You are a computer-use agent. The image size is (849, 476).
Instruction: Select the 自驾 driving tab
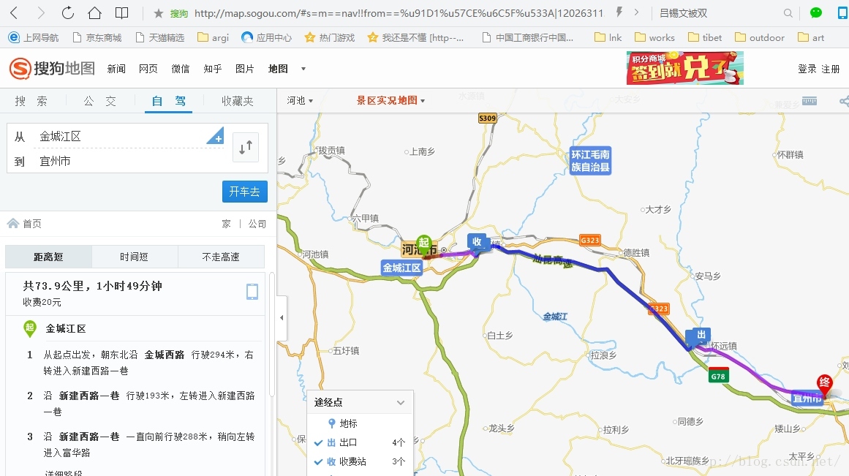(x=168, y=101)
